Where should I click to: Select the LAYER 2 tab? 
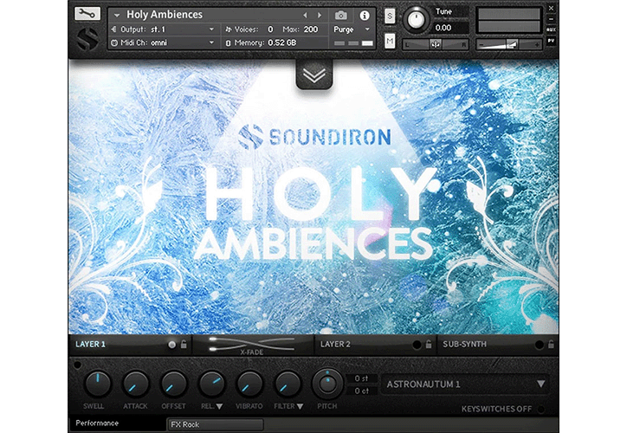point(335,344)
